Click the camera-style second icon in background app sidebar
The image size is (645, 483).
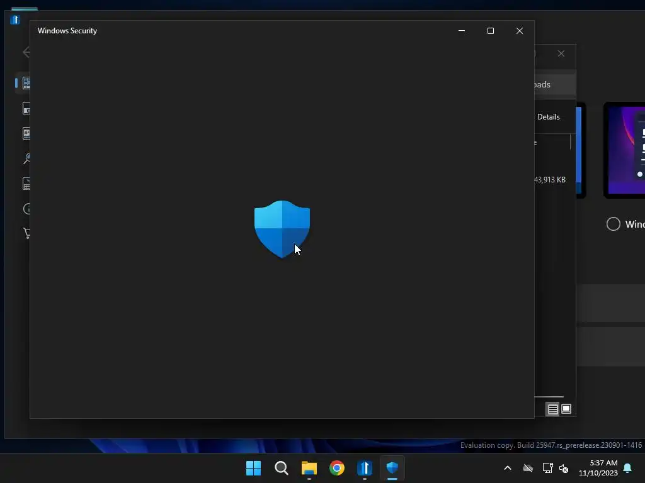[26, 108]
